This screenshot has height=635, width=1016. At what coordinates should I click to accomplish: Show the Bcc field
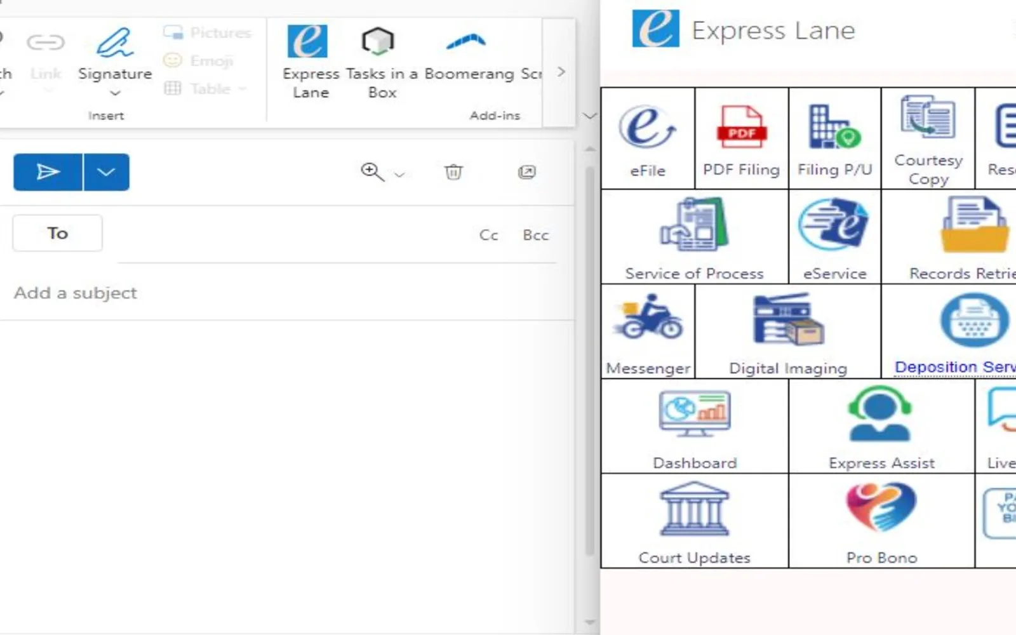[x=535, y=235]
